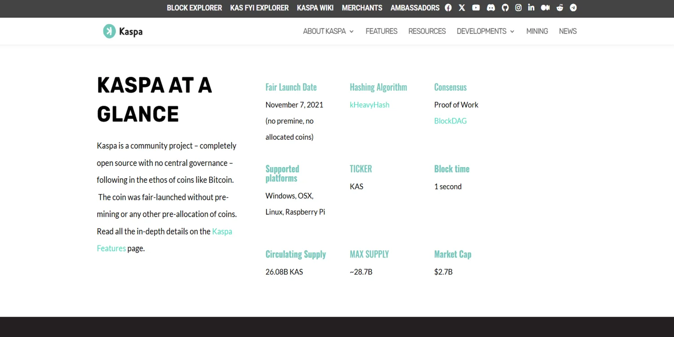
Task: Click the Instagram icon
Action: click(518, 8)
